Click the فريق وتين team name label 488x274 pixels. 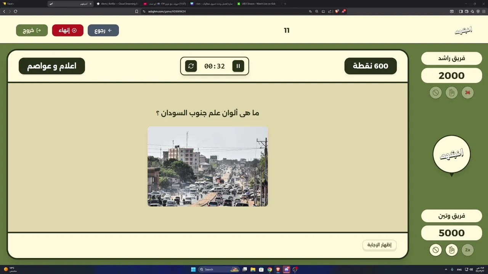[x=452, y=216]
